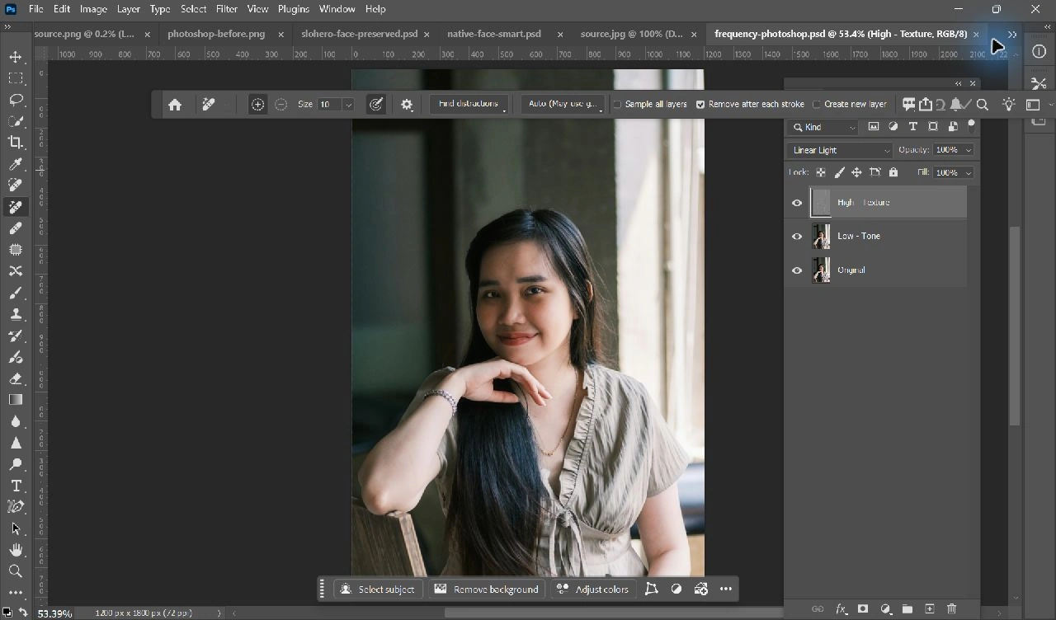Click the Discover lightbulb icon
The width and height of the screenshot is (1056, 620).
tap(1008, 105)
